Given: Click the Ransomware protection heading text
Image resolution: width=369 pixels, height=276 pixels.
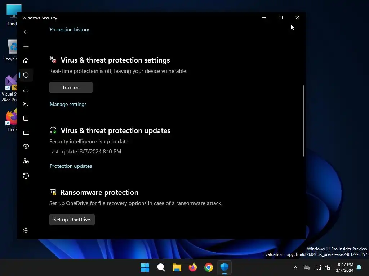Looking at the screenshot, I should [99, 193].
